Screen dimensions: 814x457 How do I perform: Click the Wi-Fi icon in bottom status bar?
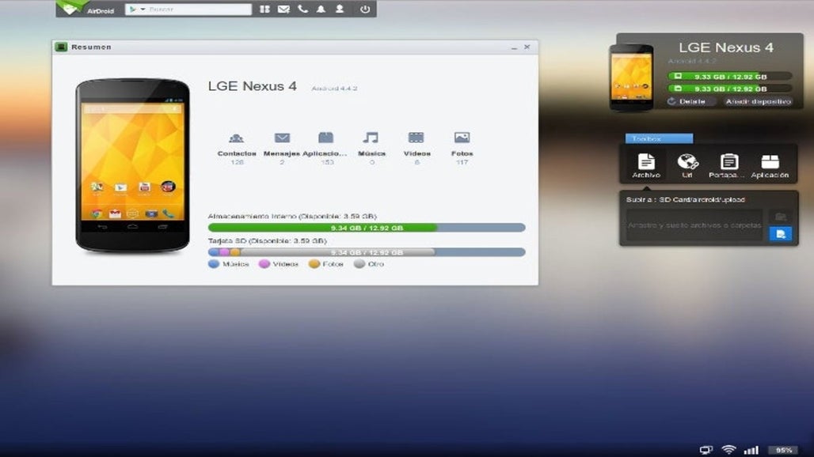(728, 450)
